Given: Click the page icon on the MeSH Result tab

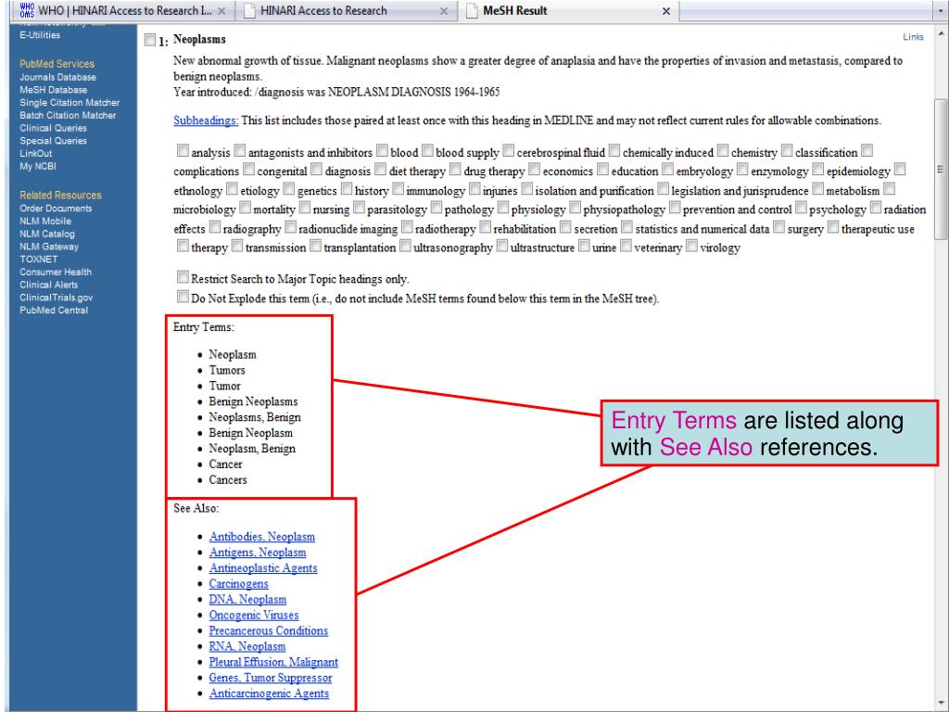Looking at the screenshot, I should 472,11.
